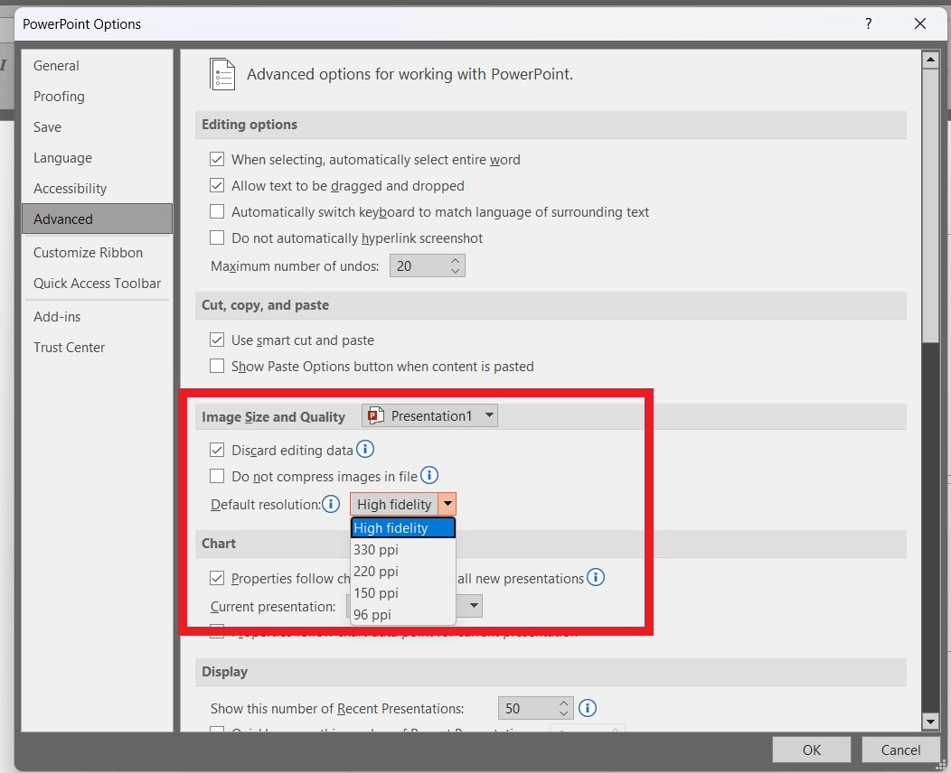Switch to the Trust Center page
Viewport: 951px width, 773px height.
[x=69, y=347]
